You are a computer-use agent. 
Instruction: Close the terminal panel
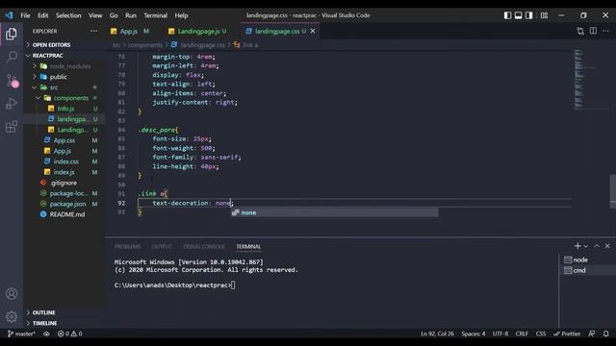pyautogui.click(x=607, y=246)
